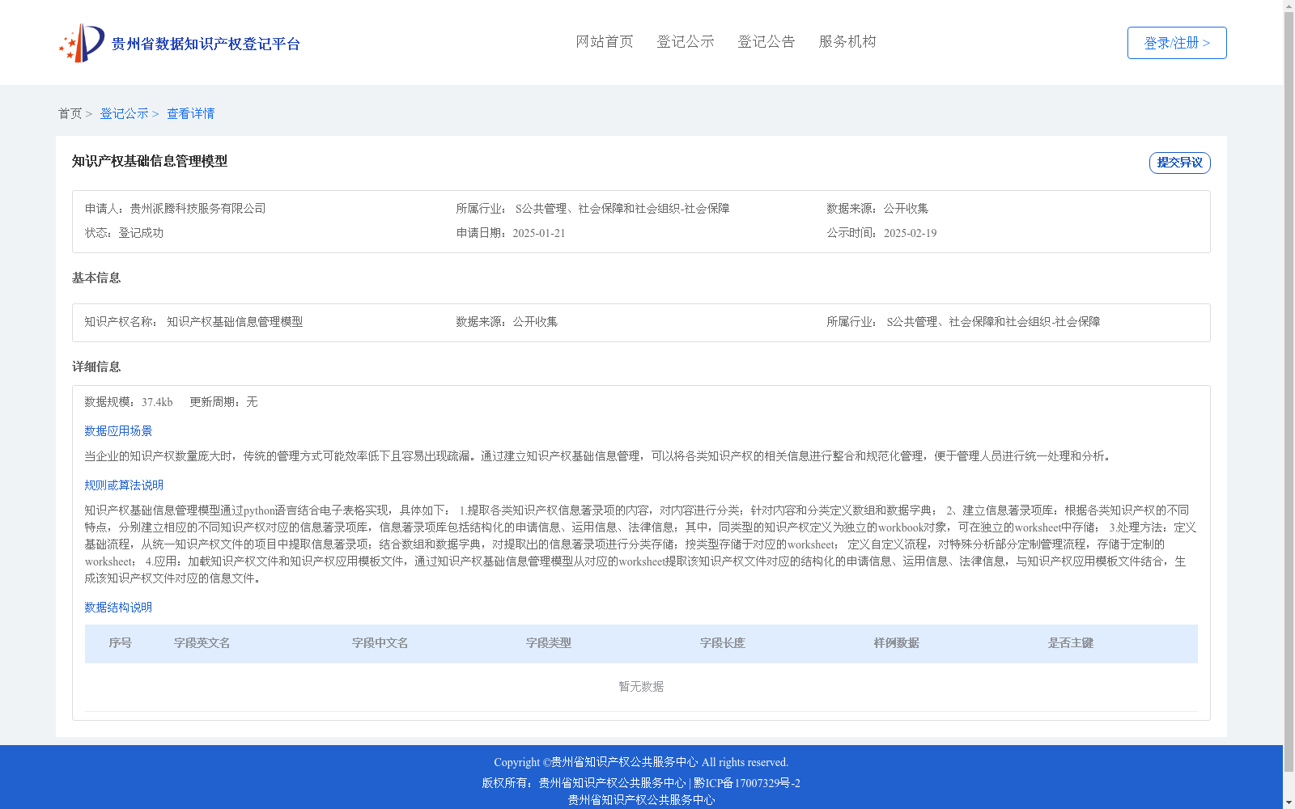Viewport: 1295px width, 809px height.
Task: Click the 是否主键 column header
Action: tap(1071, 643)
